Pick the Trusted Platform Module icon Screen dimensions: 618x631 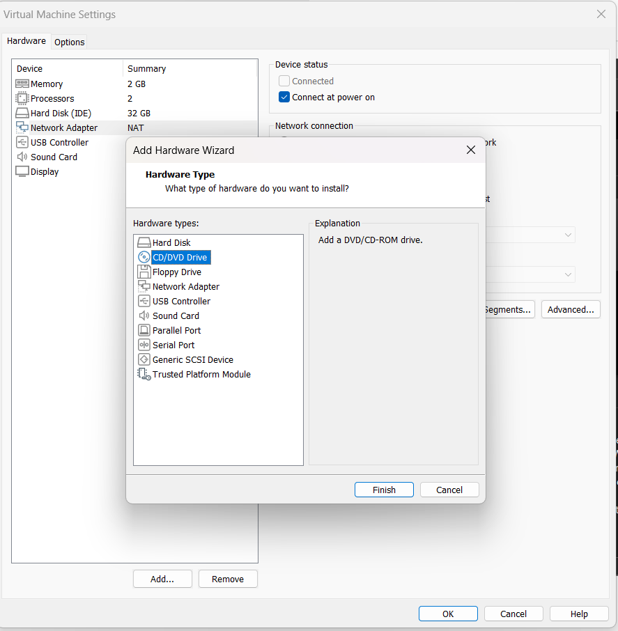click(x=144, y=374)
